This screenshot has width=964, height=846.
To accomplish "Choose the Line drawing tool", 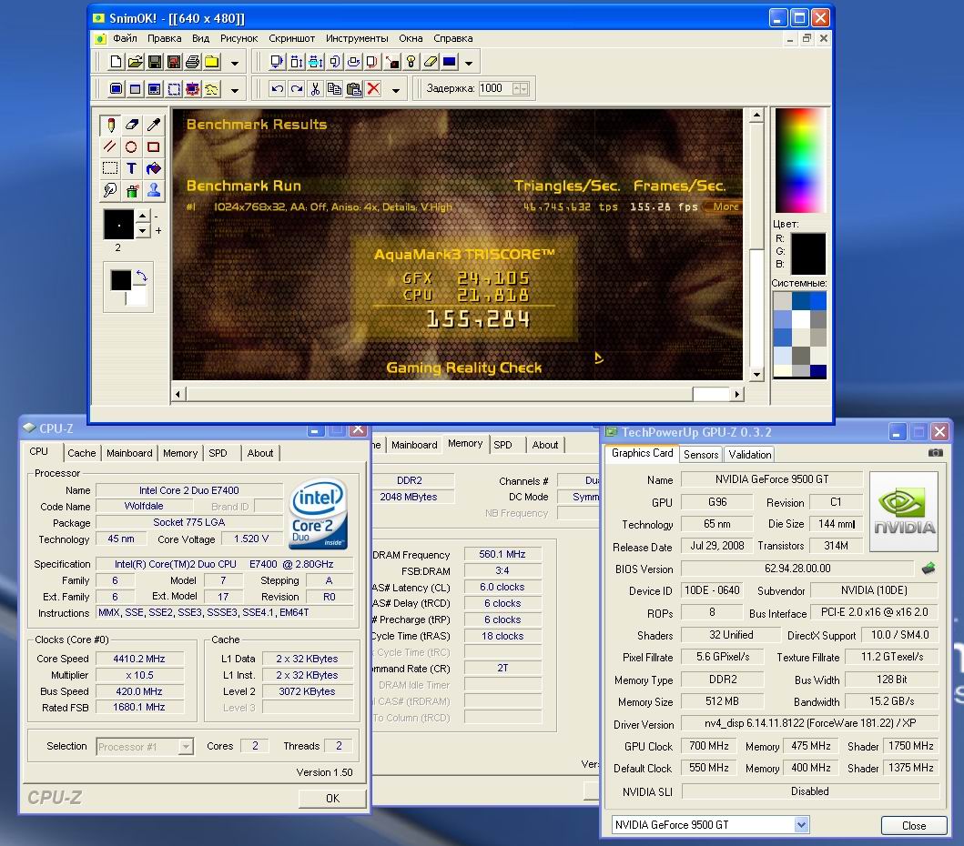I will (x=111, y=146).
